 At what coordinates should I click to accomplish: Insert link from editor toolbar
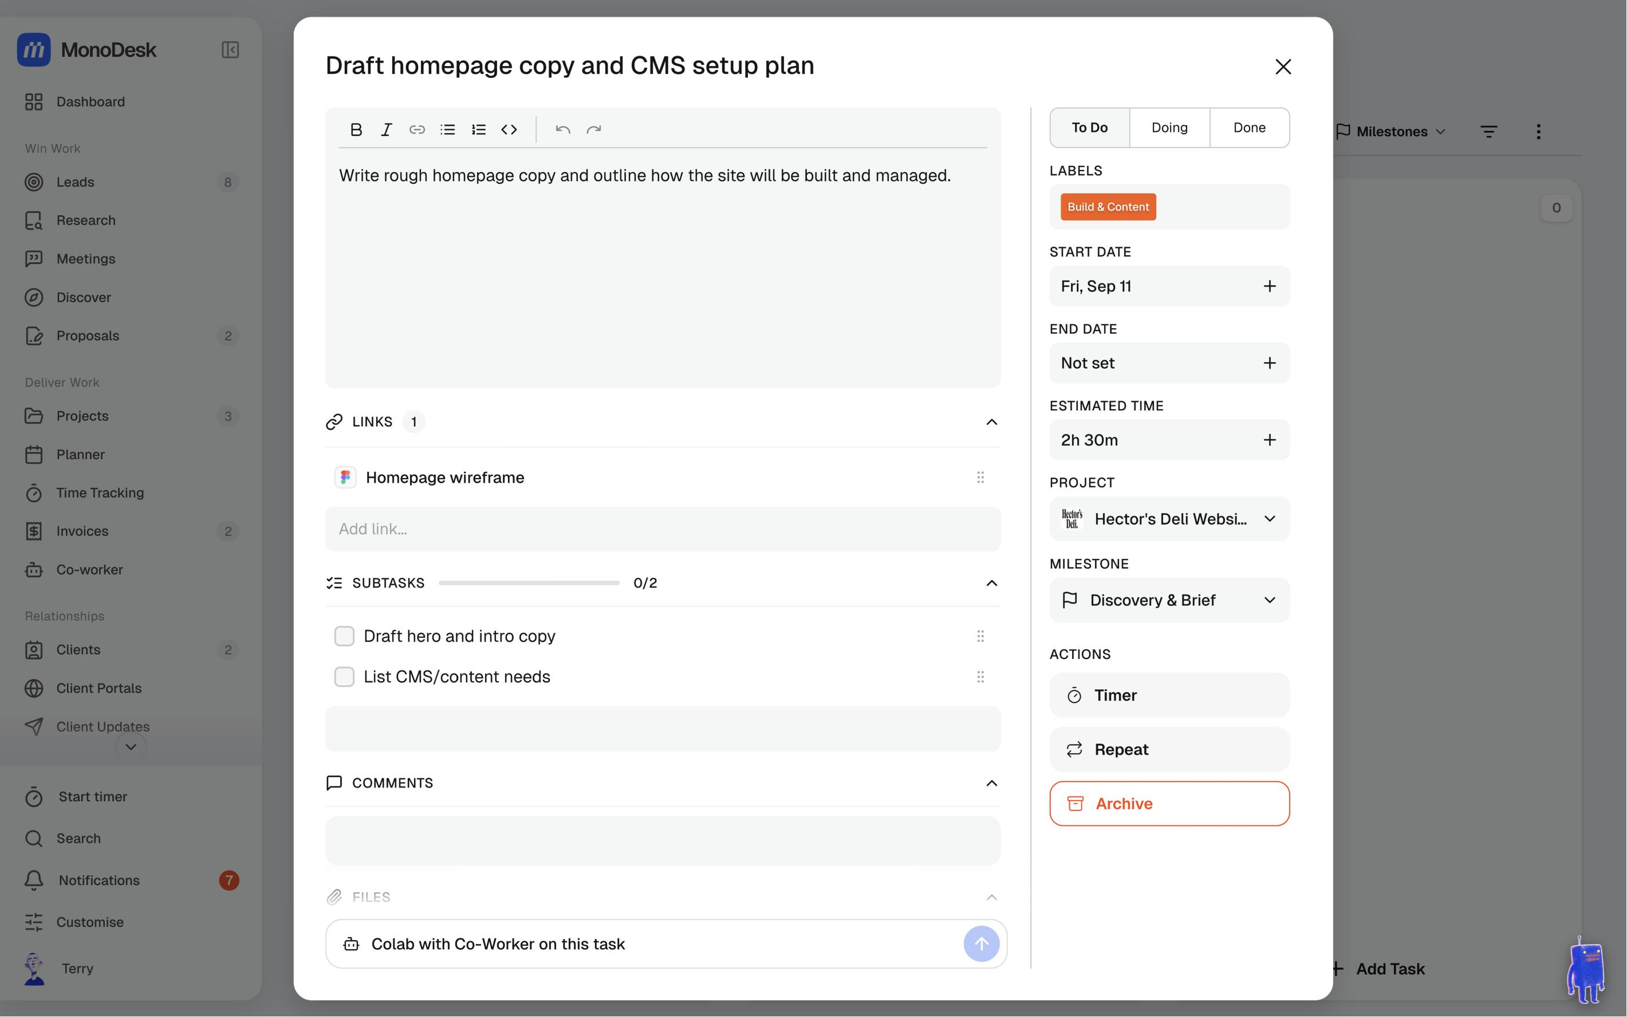[x=417, y=129]
